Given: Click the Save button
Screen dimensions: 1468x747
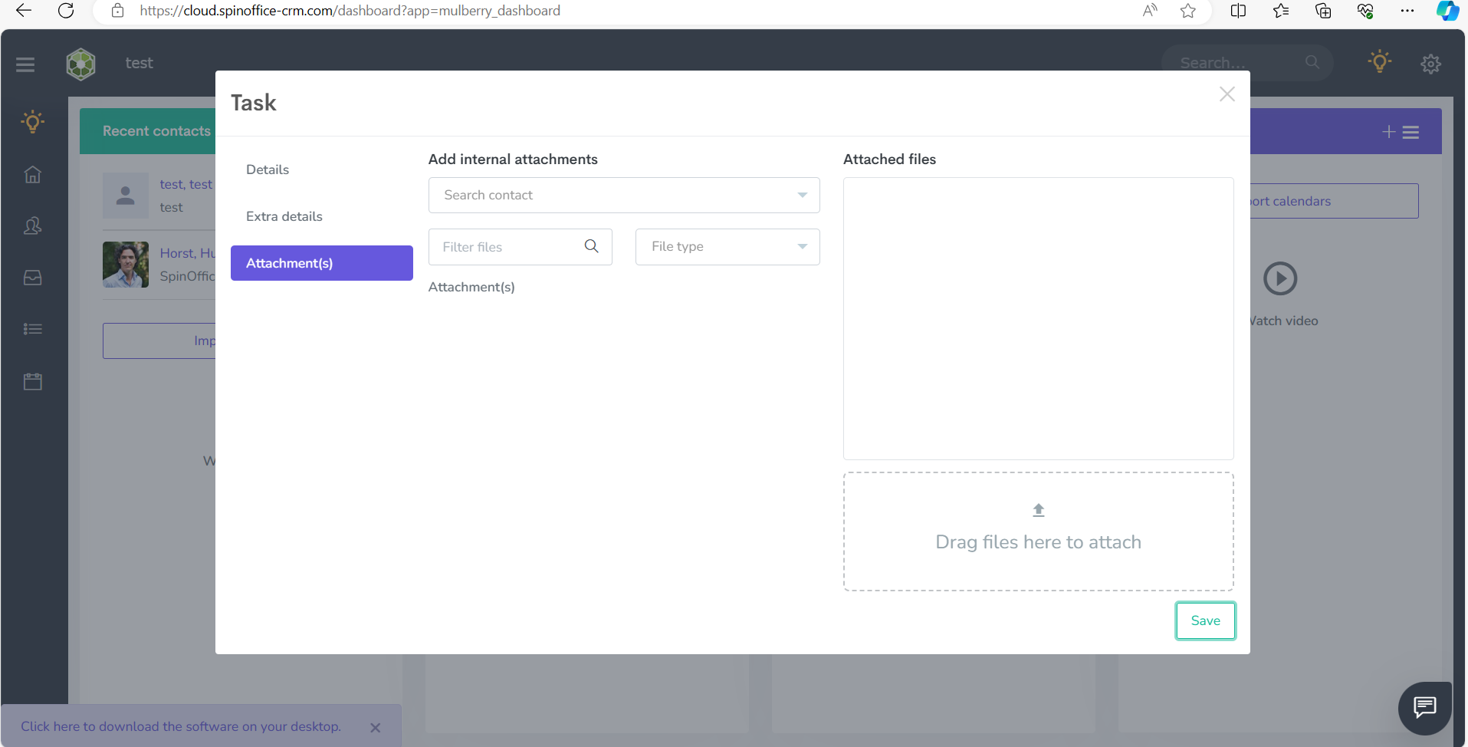Looking at the screenshot, I should [x=1205, y=620].
